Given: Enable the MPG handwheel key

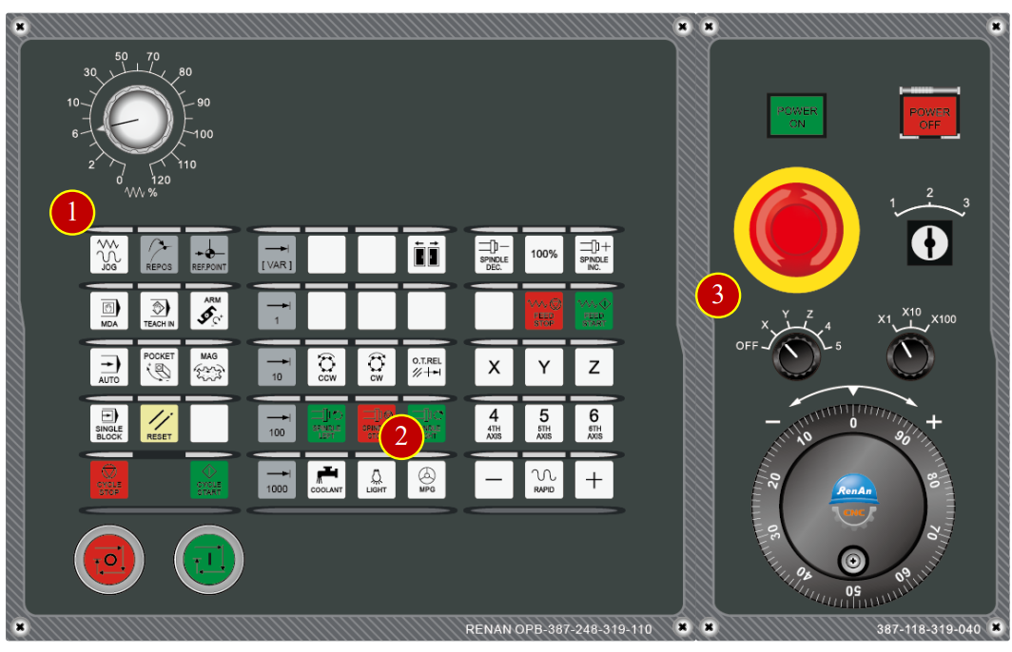Looking at the screenshot, I should (x=427, y=480).
